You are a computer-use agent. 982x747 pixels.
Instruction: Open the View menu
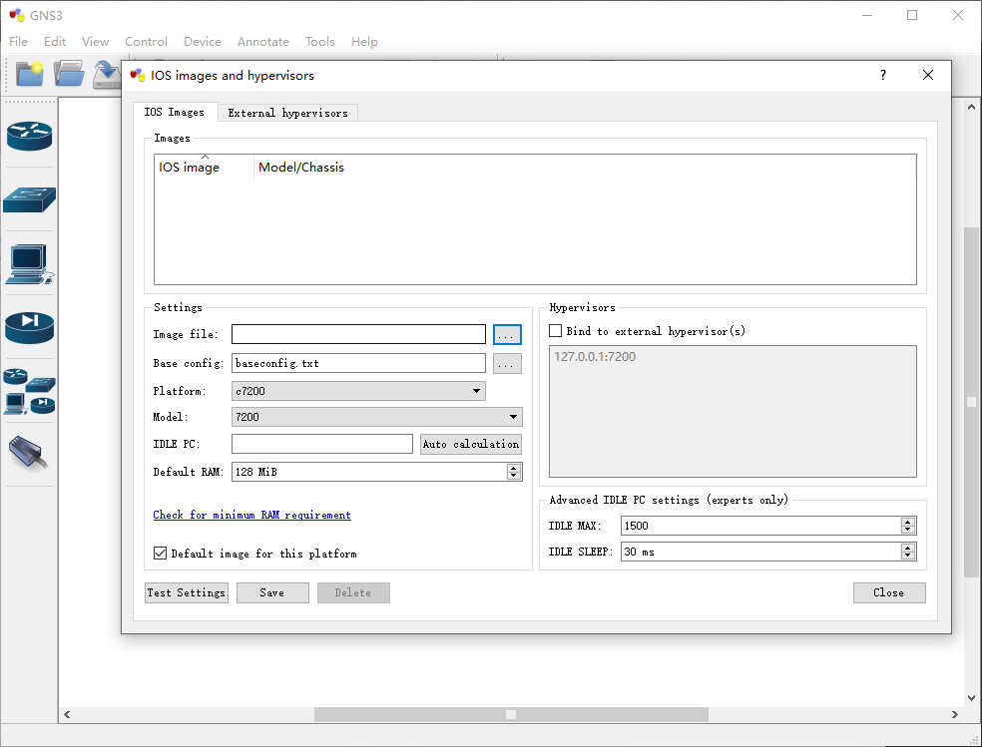click(95, 41)
